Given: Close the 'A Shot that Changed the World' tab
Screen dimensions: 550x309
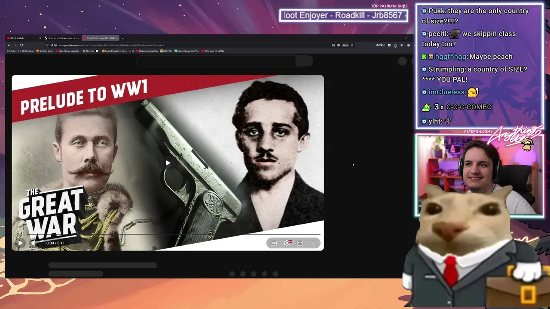Looking at the screenshot, I should tap(117, 38).
